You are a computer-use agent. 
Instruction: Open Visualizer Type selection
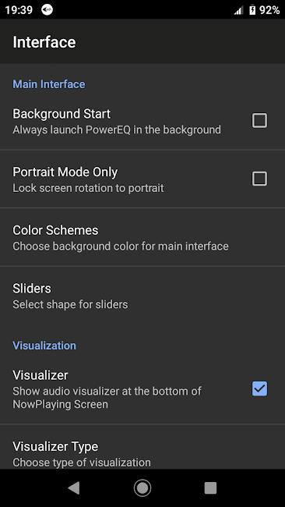pos(142,453)
